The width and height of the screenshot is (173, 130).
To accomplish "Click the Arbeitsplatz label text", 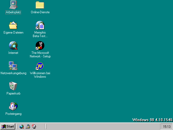I will (13, 12).
